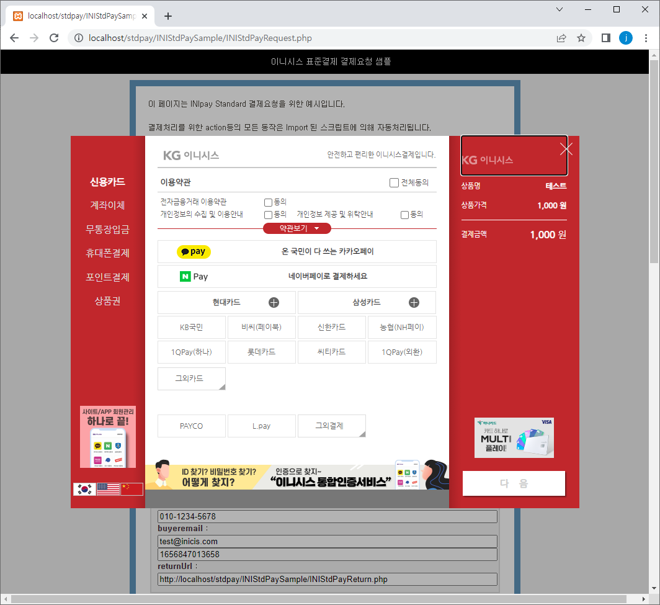Select the 현대카드 card button
This screenshot has width=660, height=605.
tap(226, 302)
